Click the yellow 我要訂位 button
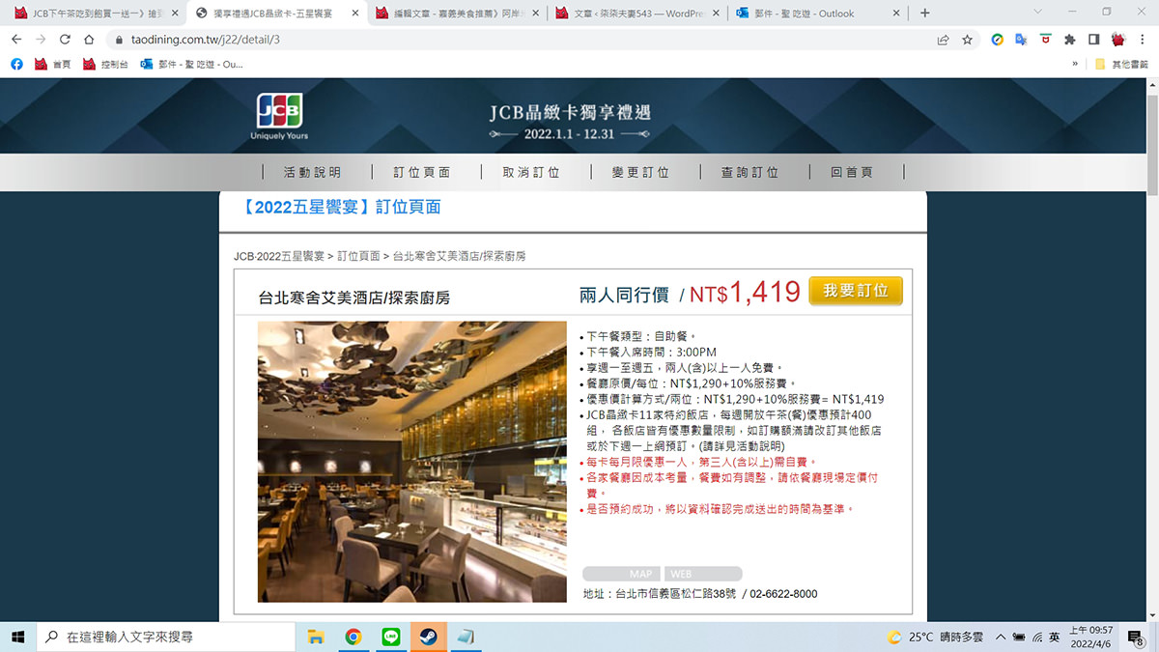Viewport: 1159px width, 652px height. pos(856,290)
